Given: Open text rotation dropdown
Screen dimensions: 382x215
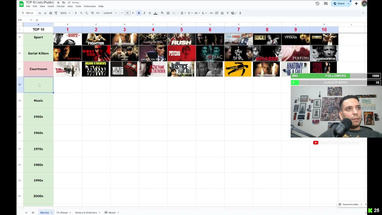Looking at the screenshot, I should [x=204, y=13].
